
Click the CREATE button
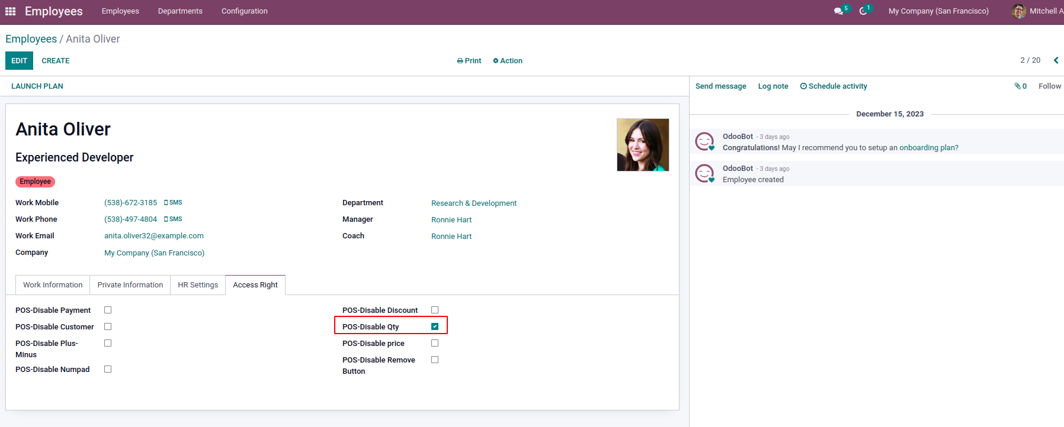(x=56, y=61)
